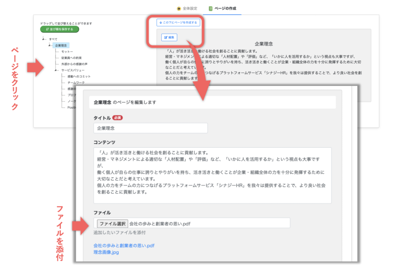Select 感動へのコミット in the page tree
This screenshot has width=395, height=269.
point(79,76)
